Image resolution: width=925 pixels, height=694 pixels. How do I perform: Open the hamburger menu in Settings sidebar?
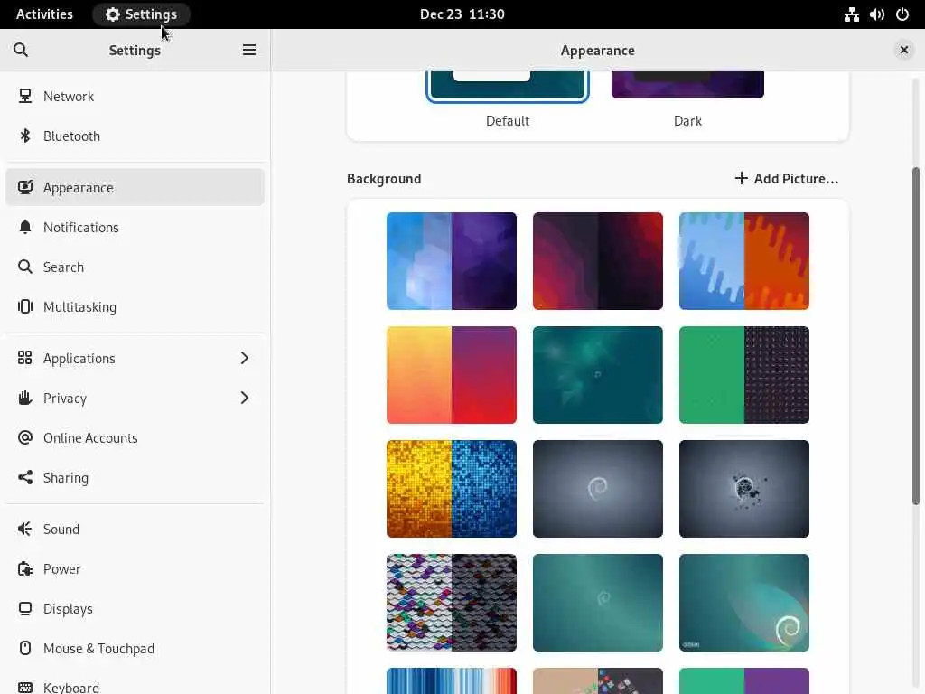[x=249, y=51]
